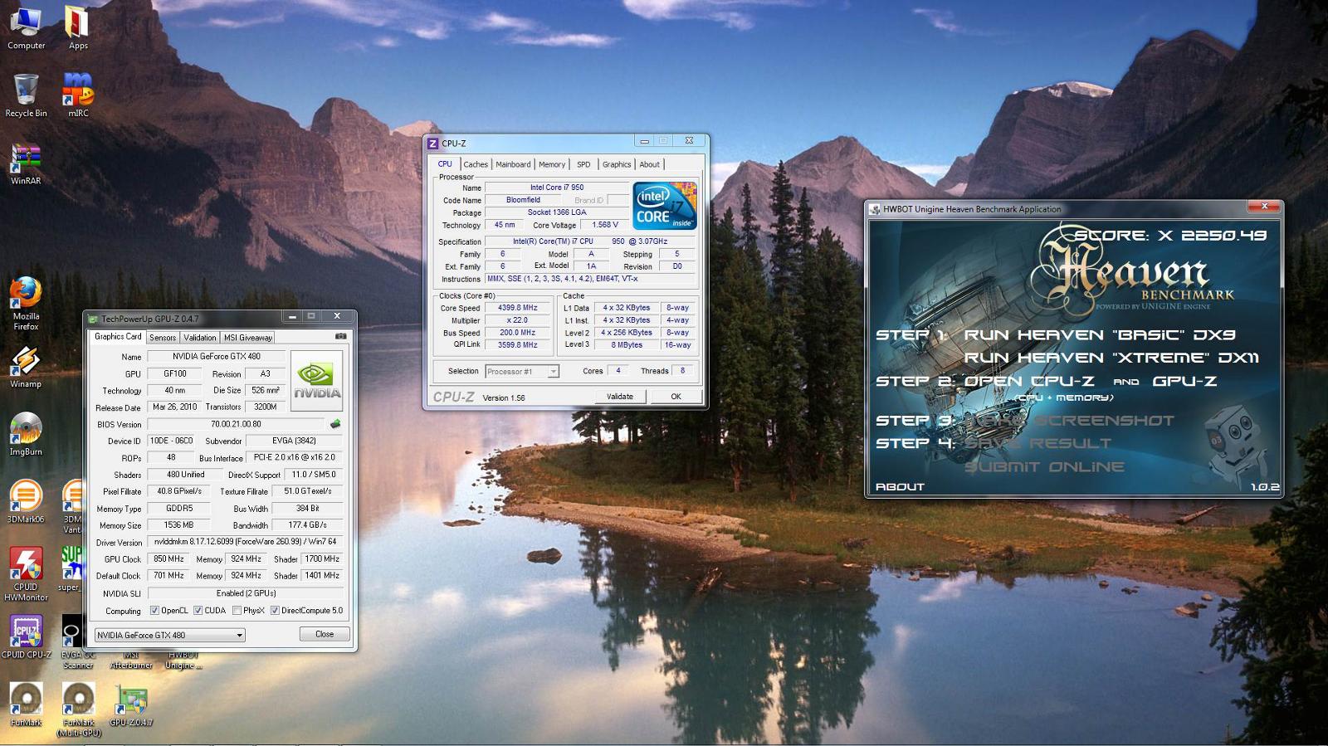Image resolution: width=1328 pixels, height=746 pixels.
Task: Select the Graphics Card tab in GPU-Z
Action: 118,337
